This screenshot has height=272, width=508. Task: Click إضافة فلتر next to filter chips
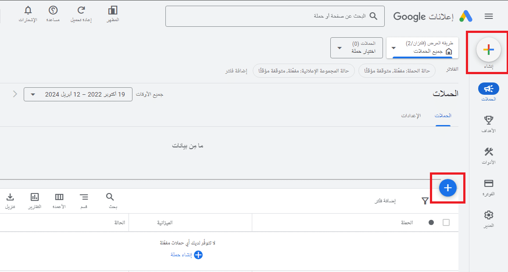point(236,71)
